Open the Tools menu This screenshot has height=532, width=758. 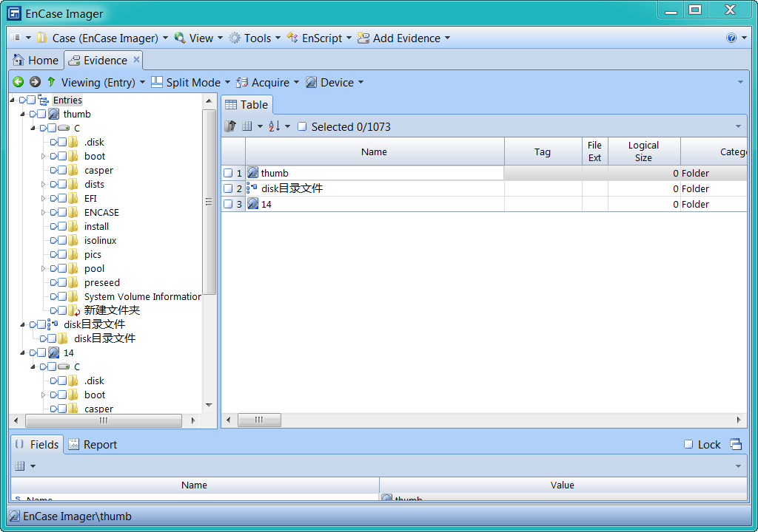point(257,38)
